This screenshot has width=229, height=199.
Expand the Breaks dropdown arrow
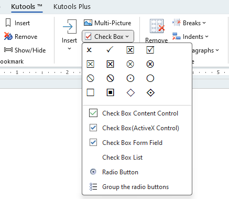(x=204, y=23)
